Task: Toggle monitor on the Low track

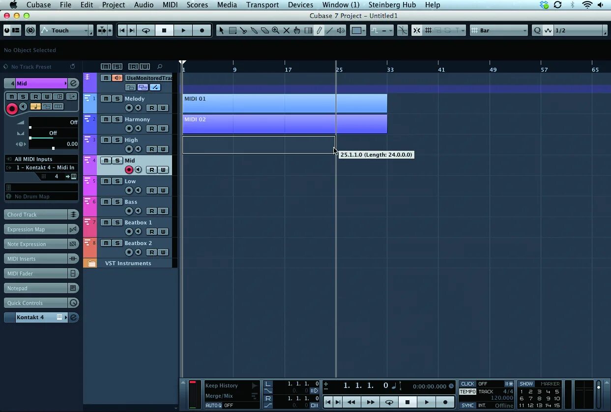Action: [x=138, y=191]
